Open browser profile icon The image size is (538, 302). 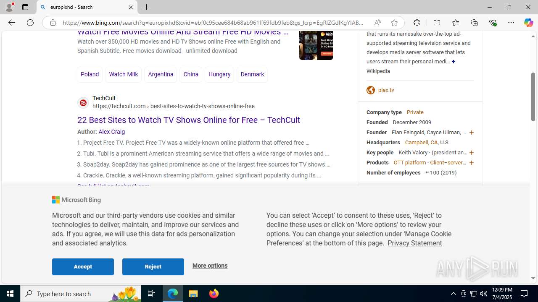coord(9,7)
